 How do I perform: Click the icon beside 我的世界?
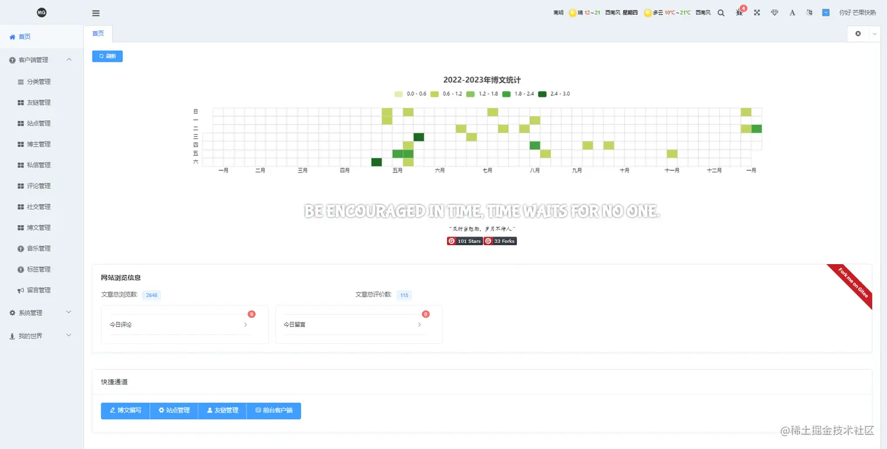12,336
